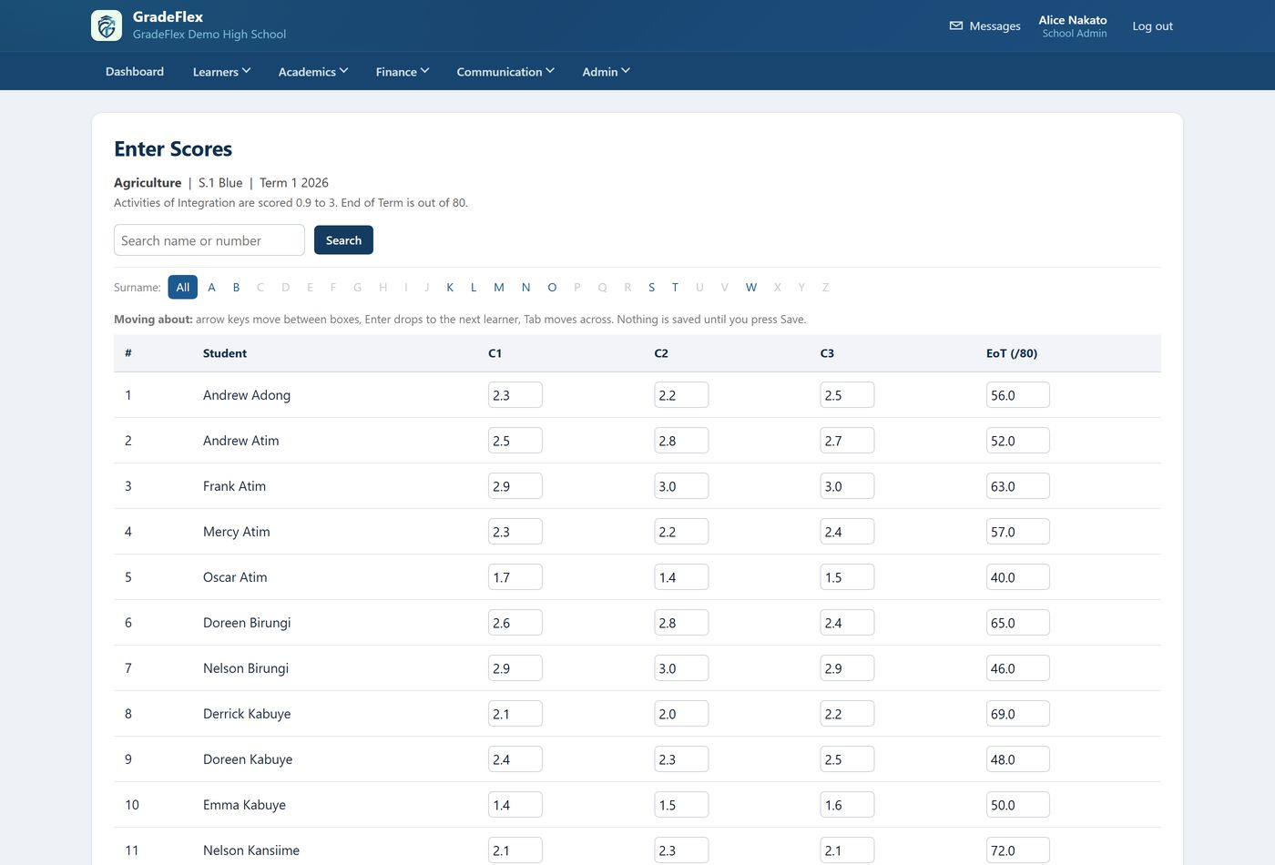
Task: Filter surnames by letter O
Action: click(x=552, y=287)
